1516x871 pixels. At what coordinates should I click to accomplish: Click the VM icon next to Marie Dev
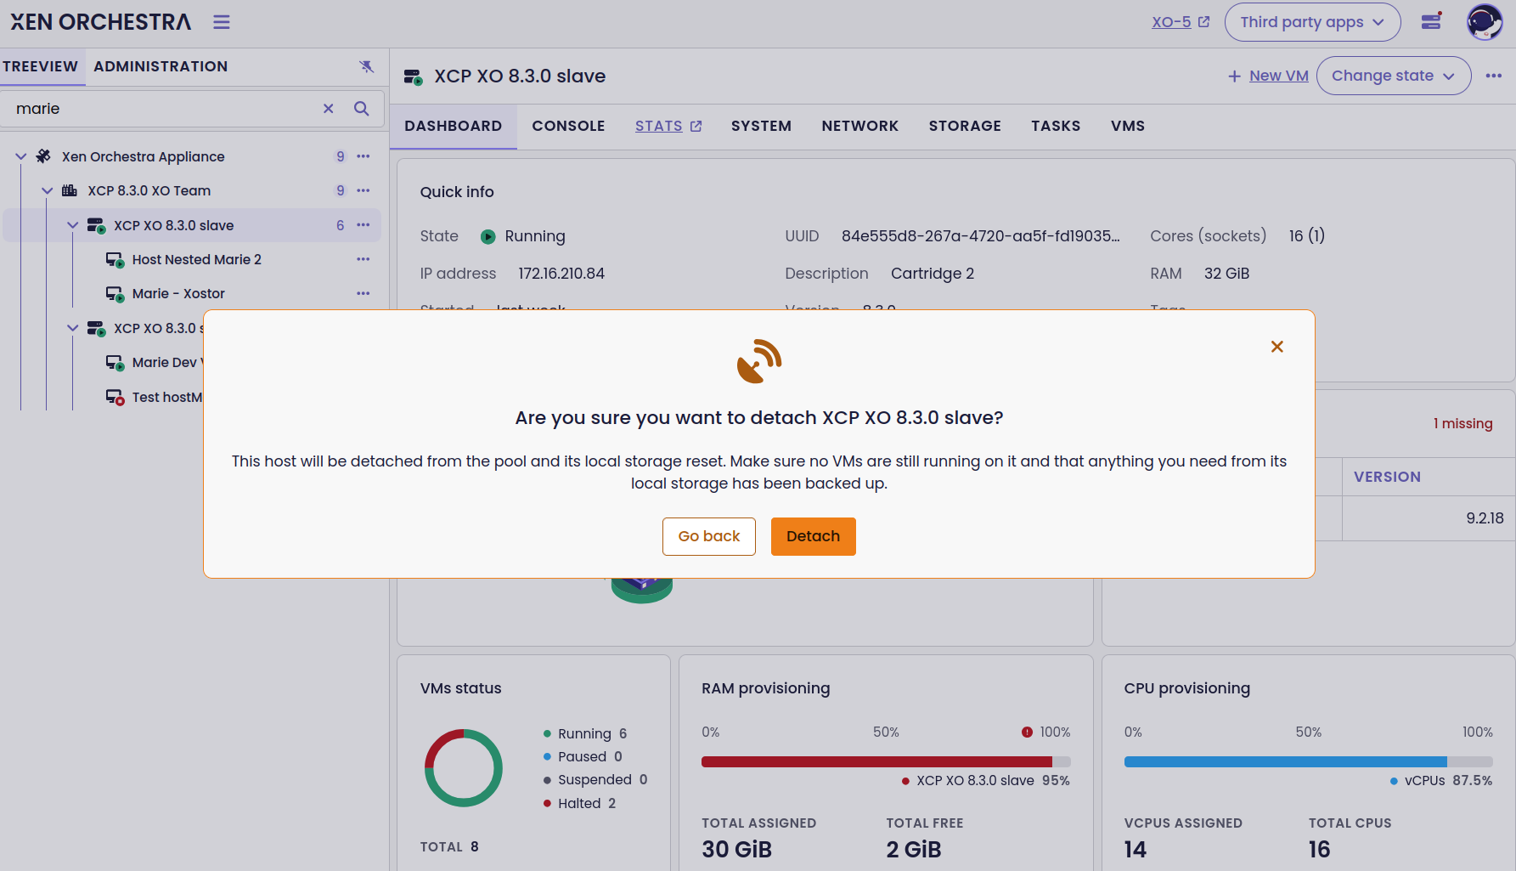pyautogui.click(x=115, y=363)
